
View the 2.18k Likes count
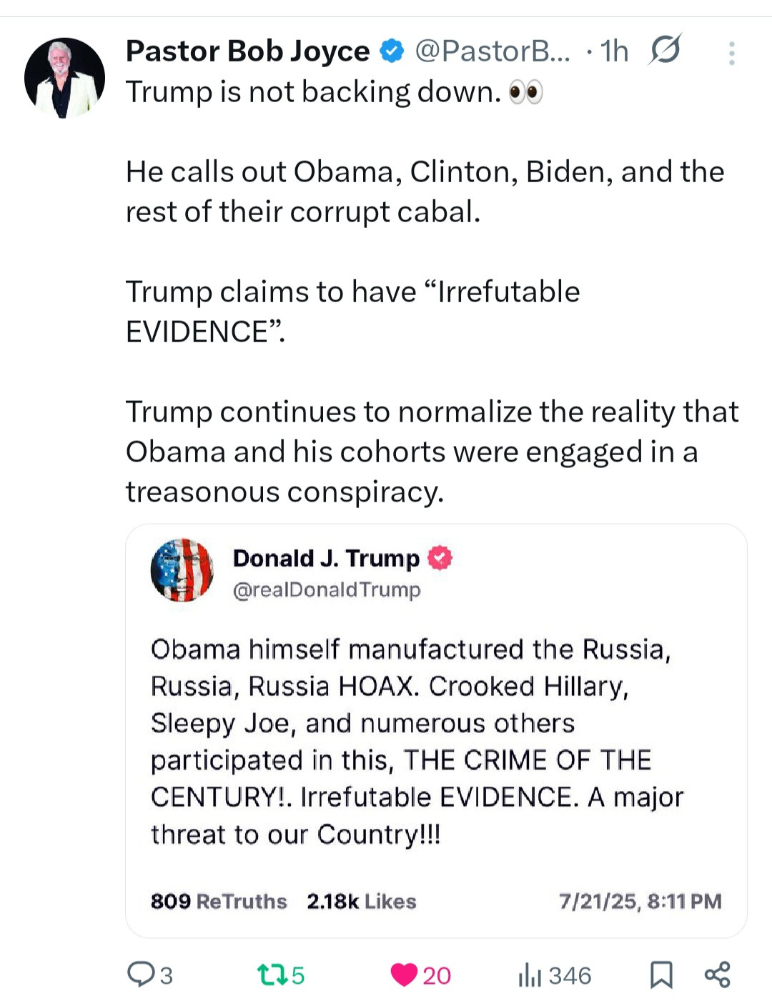(x=361, y=901)
